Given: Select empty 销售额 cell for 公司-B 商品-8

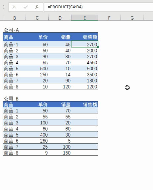Looking at the screenshot, I should (x=84, y=153).
